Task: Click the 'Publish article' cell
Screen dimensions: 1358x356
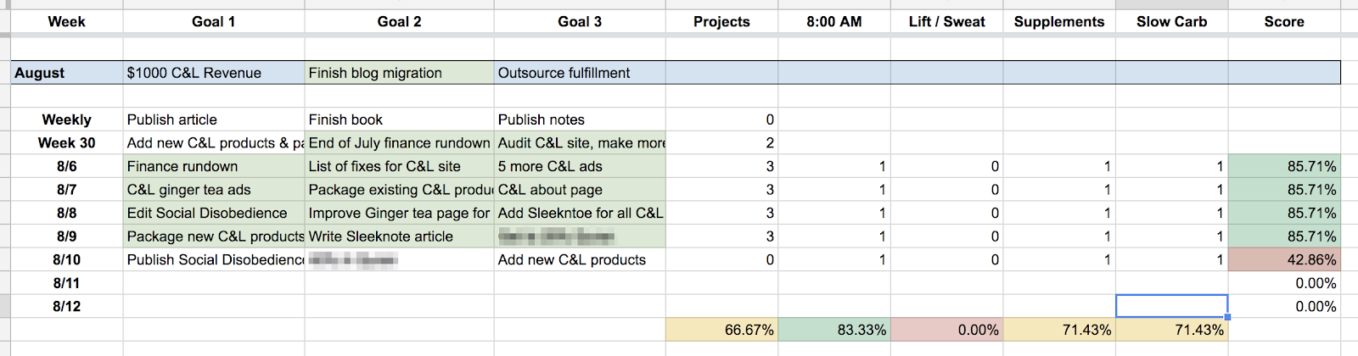Action: click(x=214, y=120)
